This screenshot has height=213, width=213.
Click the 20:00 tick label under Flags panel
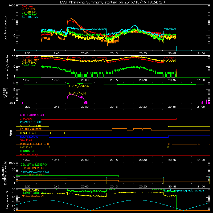[85, 160]
